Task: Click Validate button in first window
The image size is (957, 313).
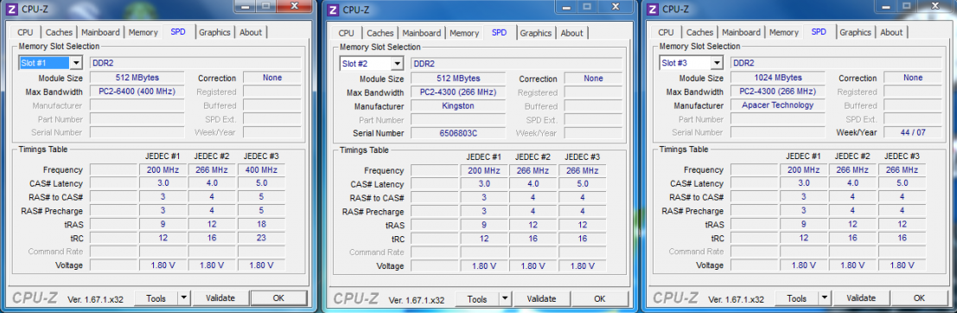Action: [220, 298]
